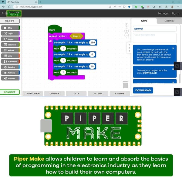Click the back chevron beside Piper Make logo

2,13
